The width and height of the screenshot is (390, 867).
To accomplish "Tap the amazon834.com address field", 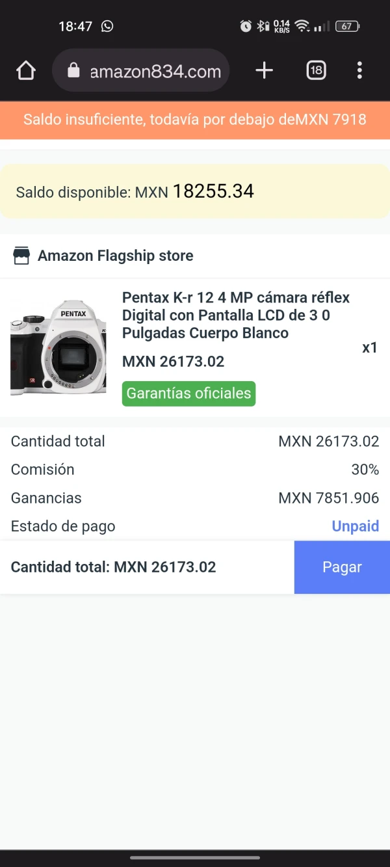I will [x=155, y=71].
